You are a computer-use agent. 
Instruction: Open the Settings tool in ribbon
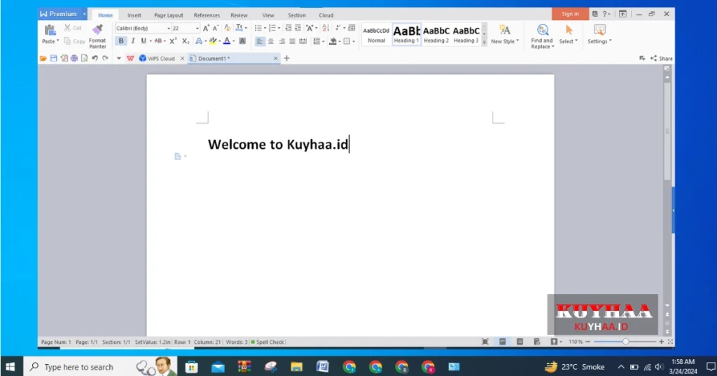click(x=599, y=34)
